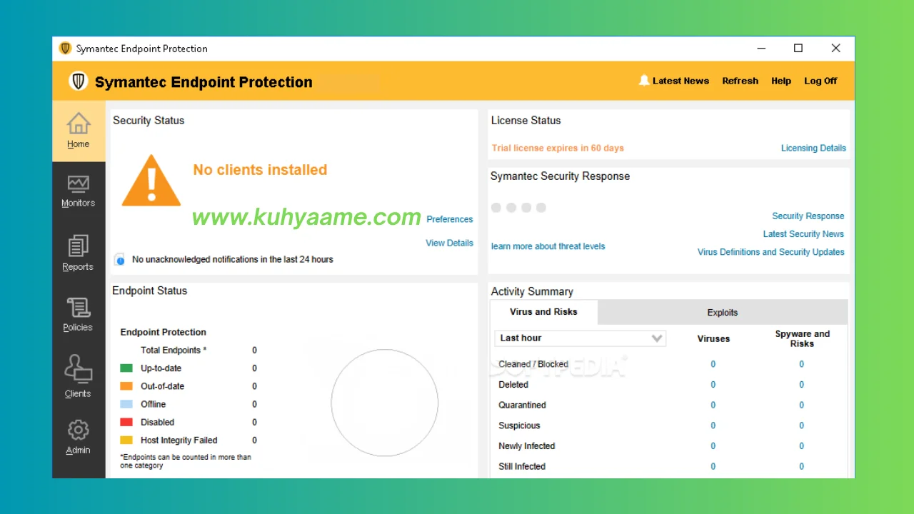Click the green Up-to-date color swatch
Screen dimensions: 914x514
(x=126, y=368)
